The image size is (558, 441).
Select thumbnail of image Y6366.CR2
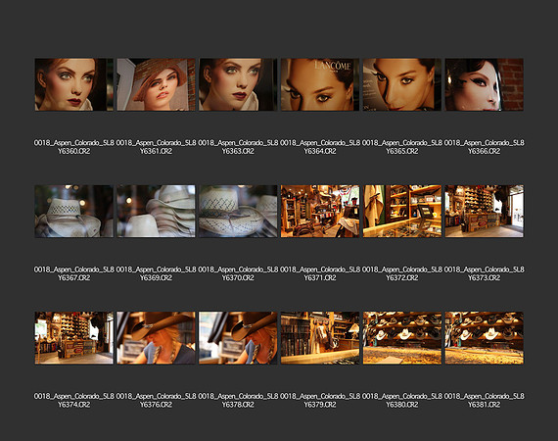point(484,84)
